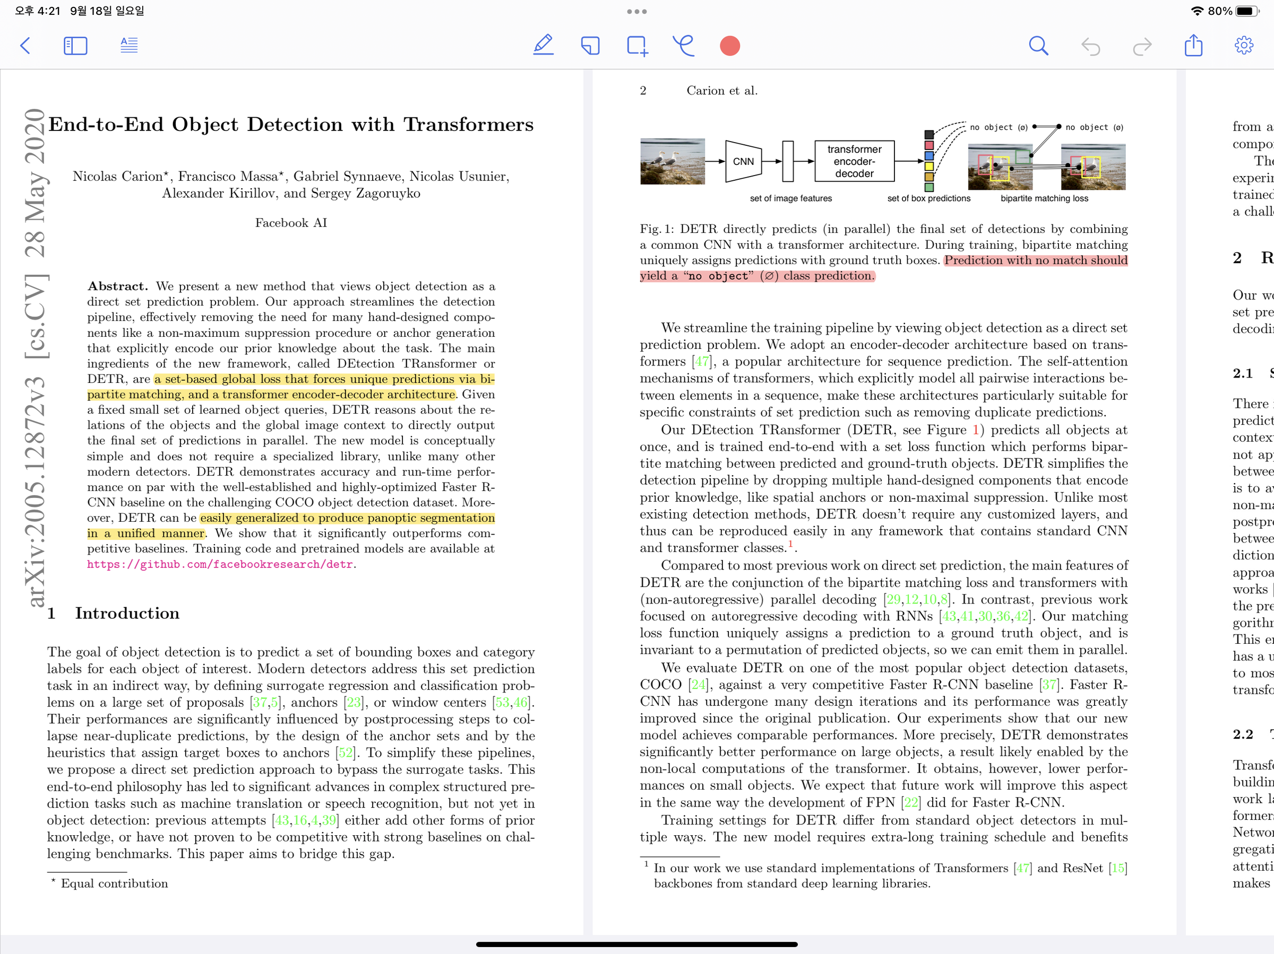
Task: Open the document outline view
Action: 128,46
